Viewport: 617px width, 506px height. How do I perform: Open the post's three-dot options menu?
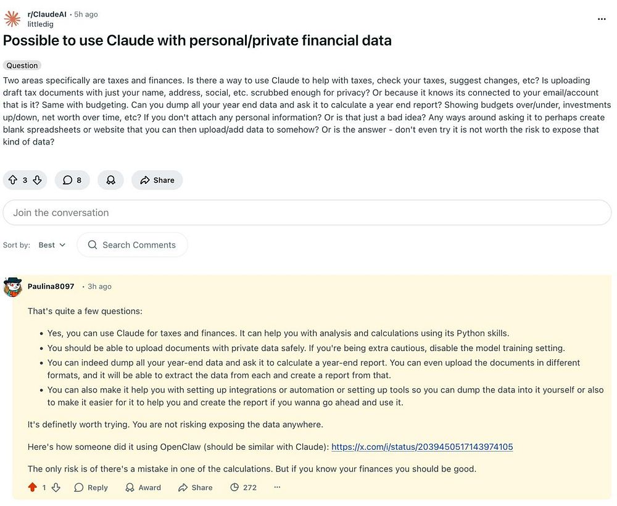click(x=602, y=19)
